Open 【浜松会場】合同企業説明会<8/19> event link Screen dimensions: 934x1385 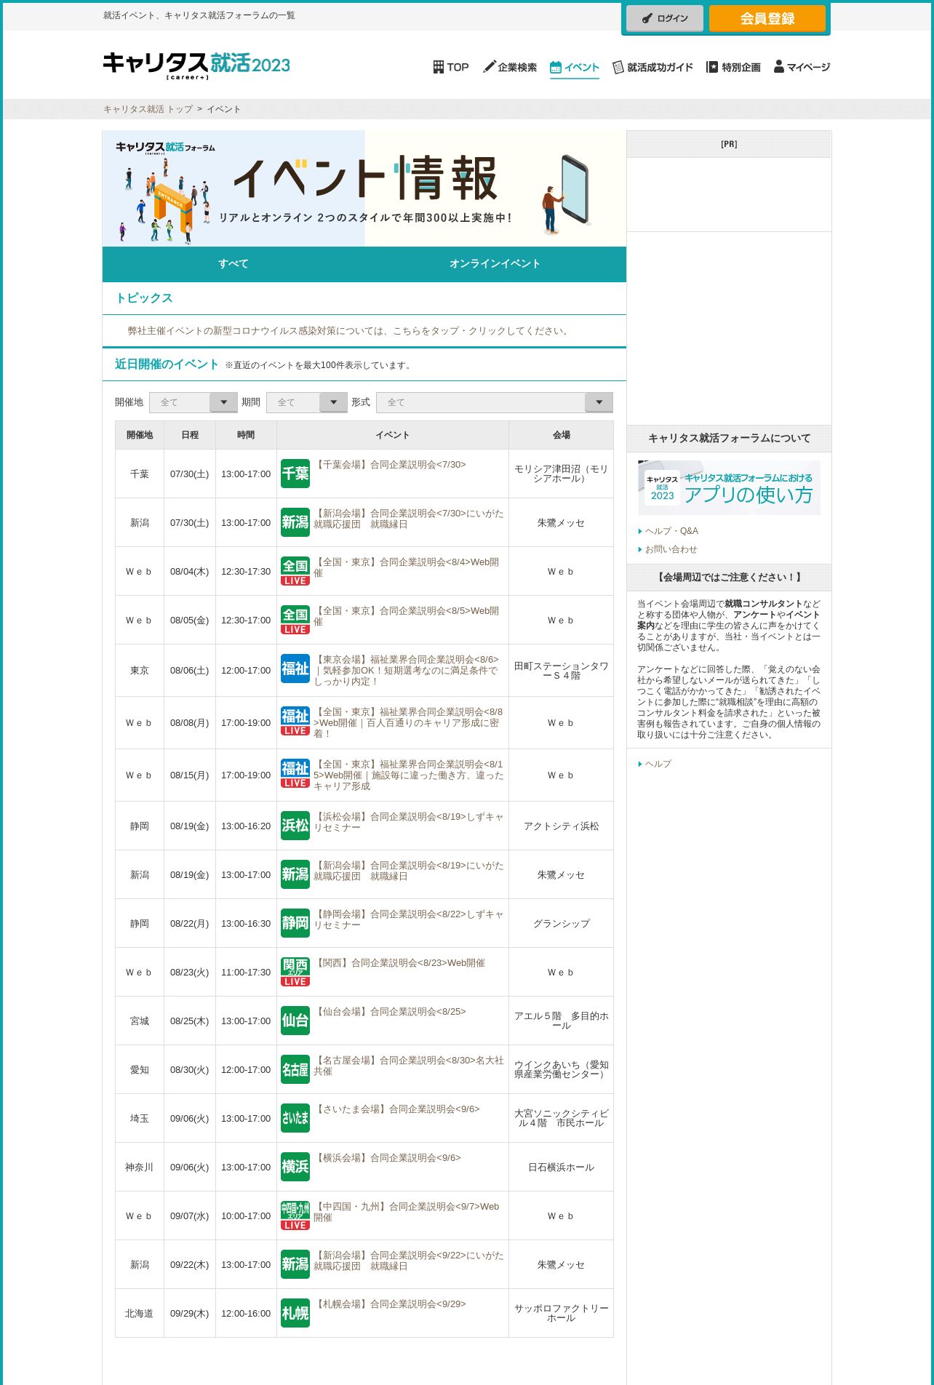tap(409, 822)
